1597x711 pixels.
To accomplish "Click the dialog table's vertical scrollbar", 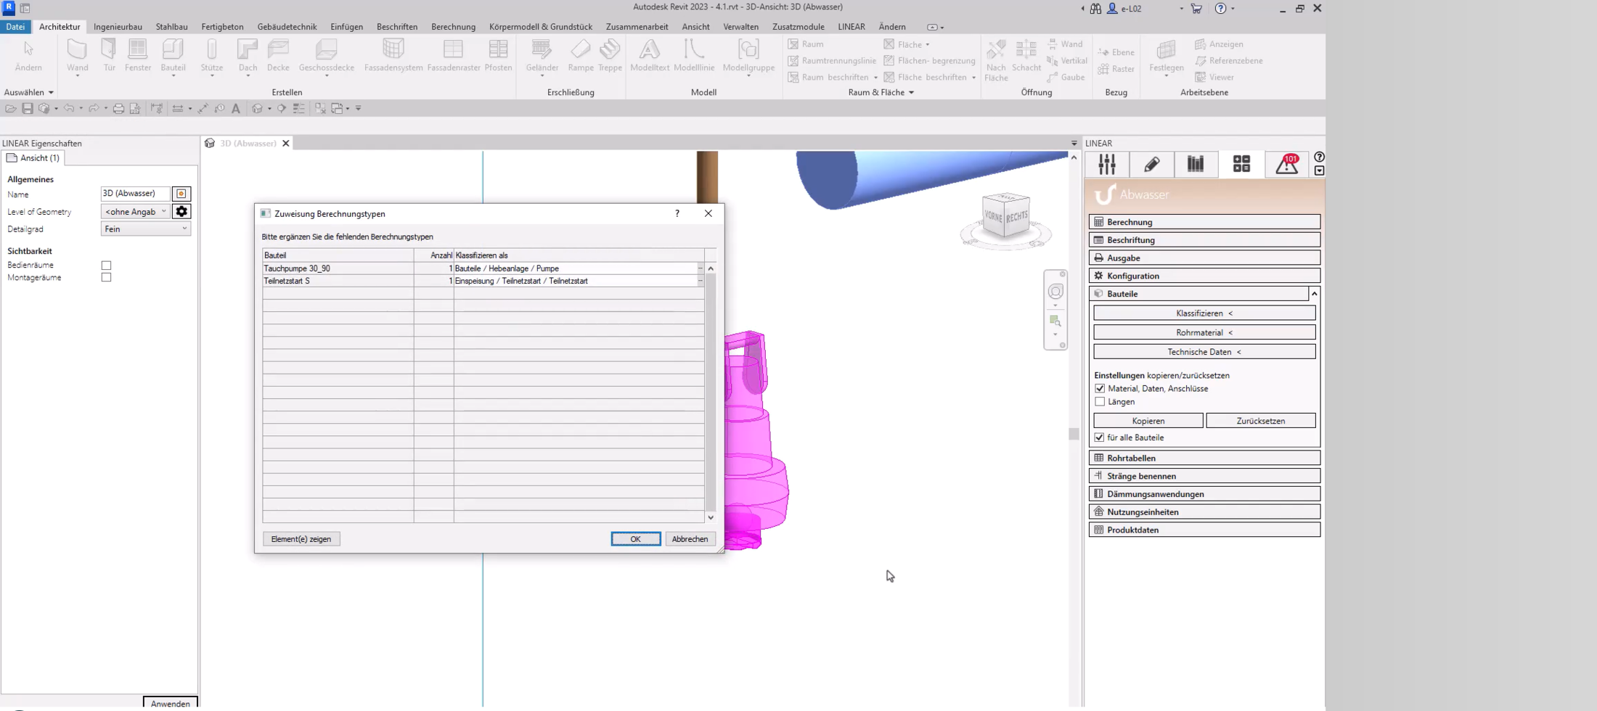I will coord(711,392).
